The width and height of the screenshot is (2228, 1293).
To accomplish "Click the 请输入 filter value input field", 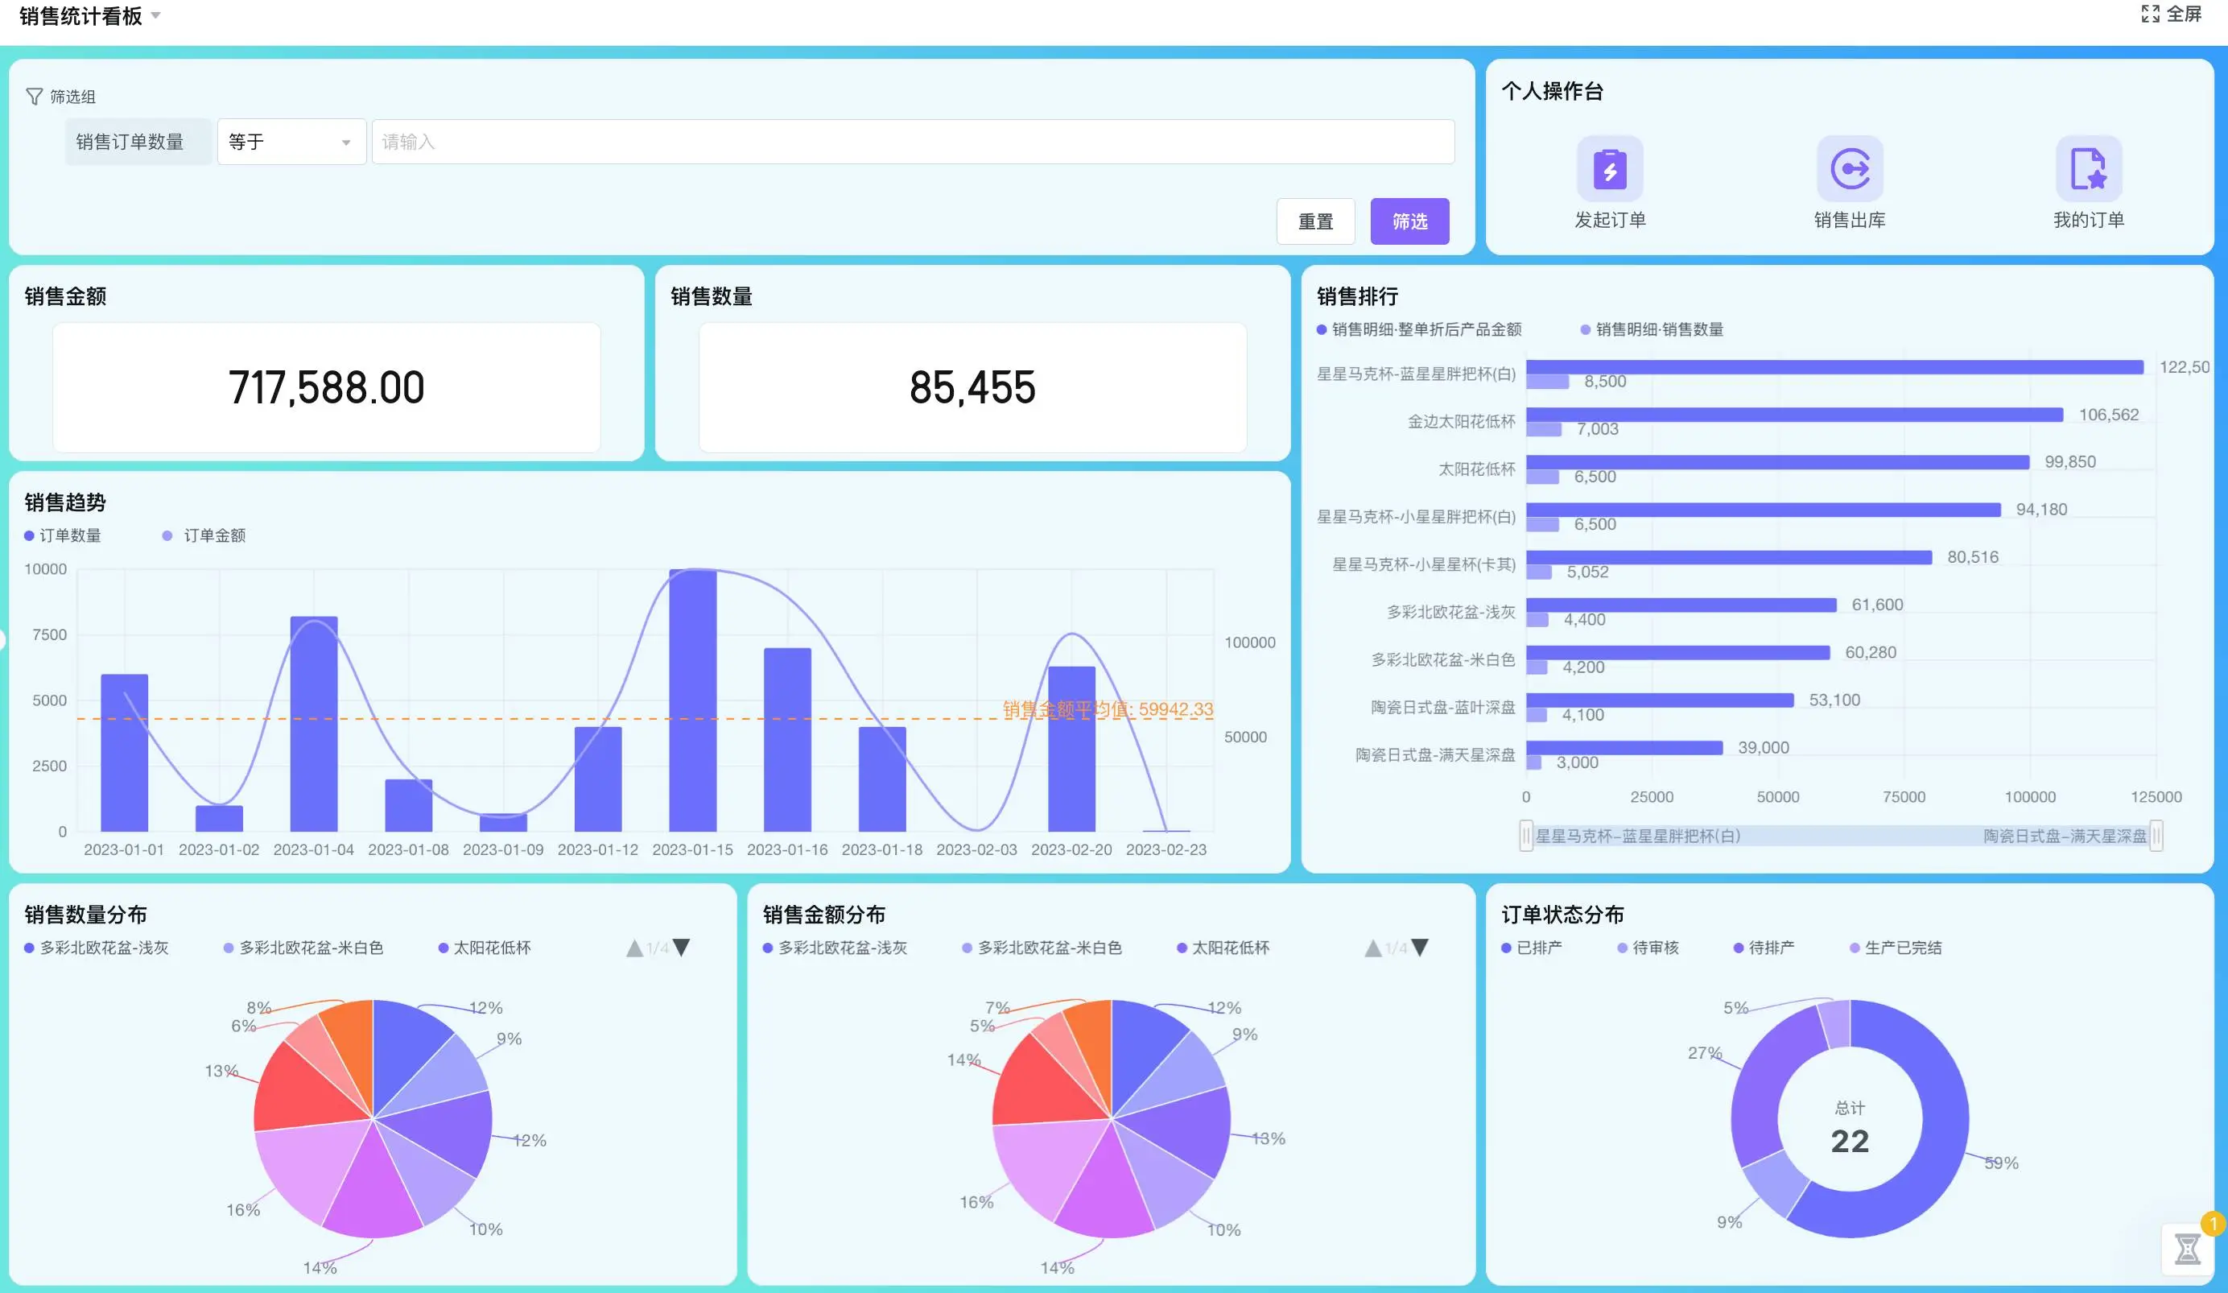I will (913, 143).
